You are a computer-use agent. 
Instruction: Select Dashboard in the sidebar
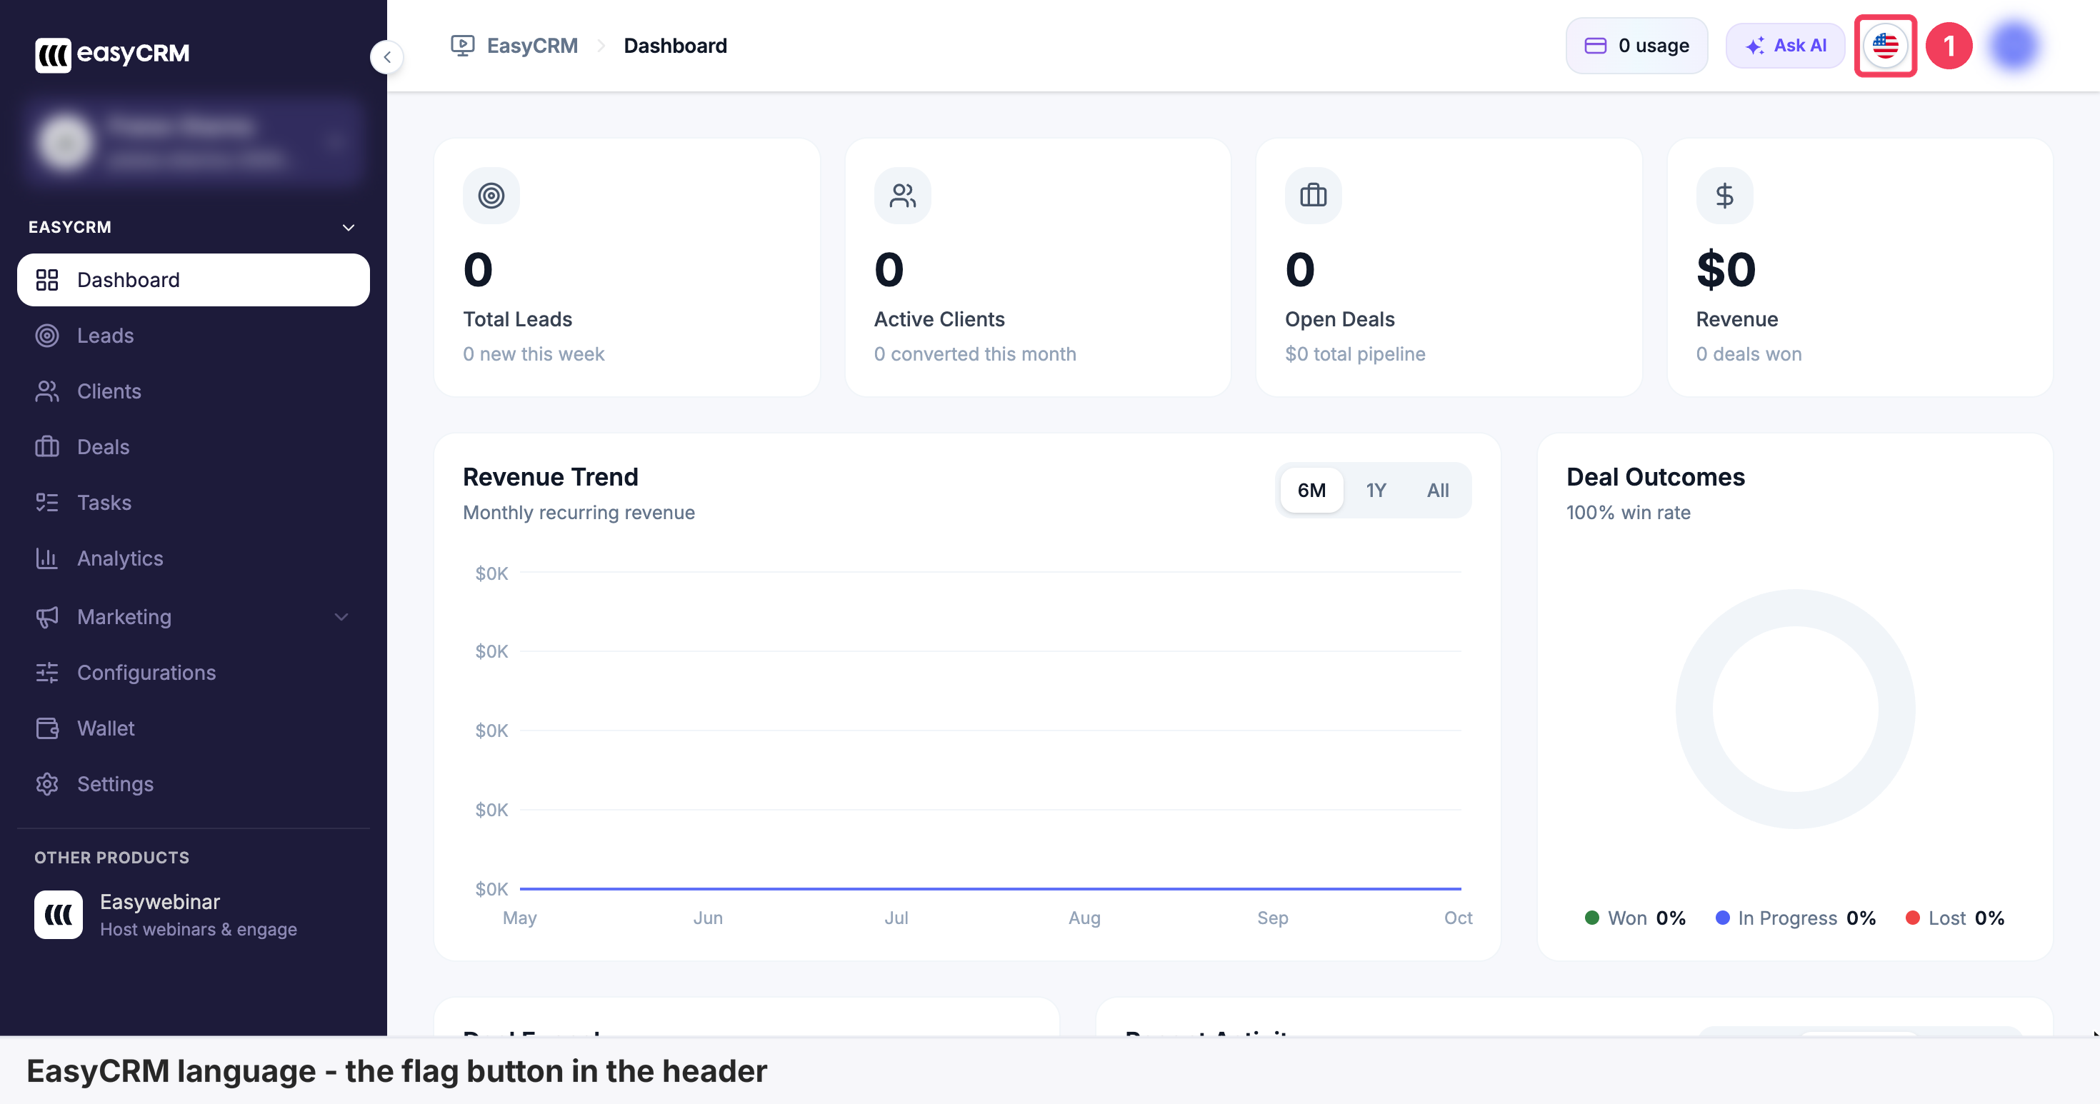click(x=193, y=280)
